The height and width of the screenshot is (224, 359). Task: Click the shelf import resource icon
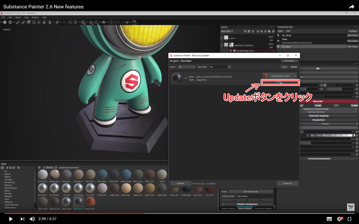click(19, 168)
